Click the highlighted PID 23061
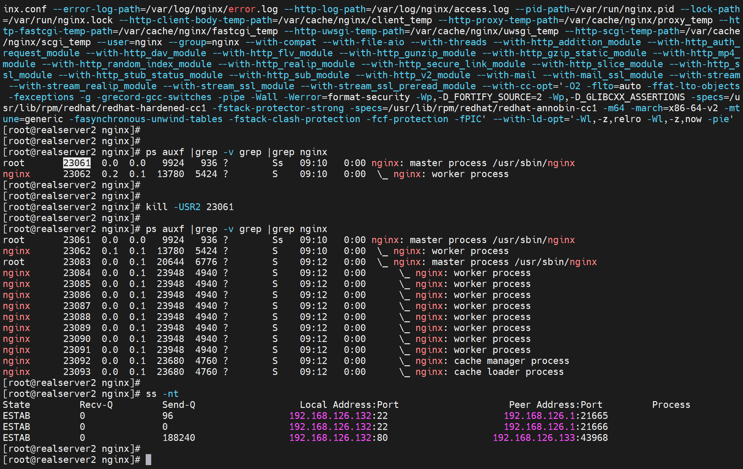The width and height of the screenshot is (743, 469). pyautogui.click(x=77, y=163)
